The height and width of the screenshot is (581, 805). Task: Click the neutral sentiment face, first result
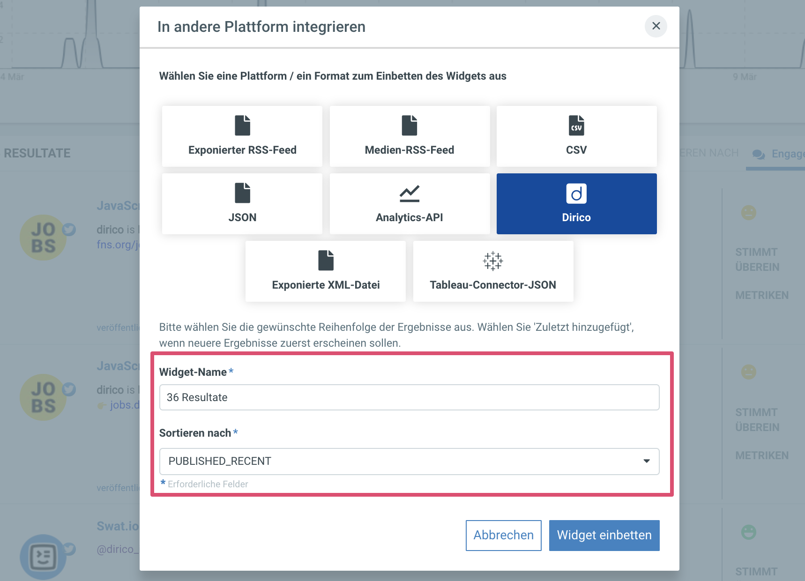(749, 213)
